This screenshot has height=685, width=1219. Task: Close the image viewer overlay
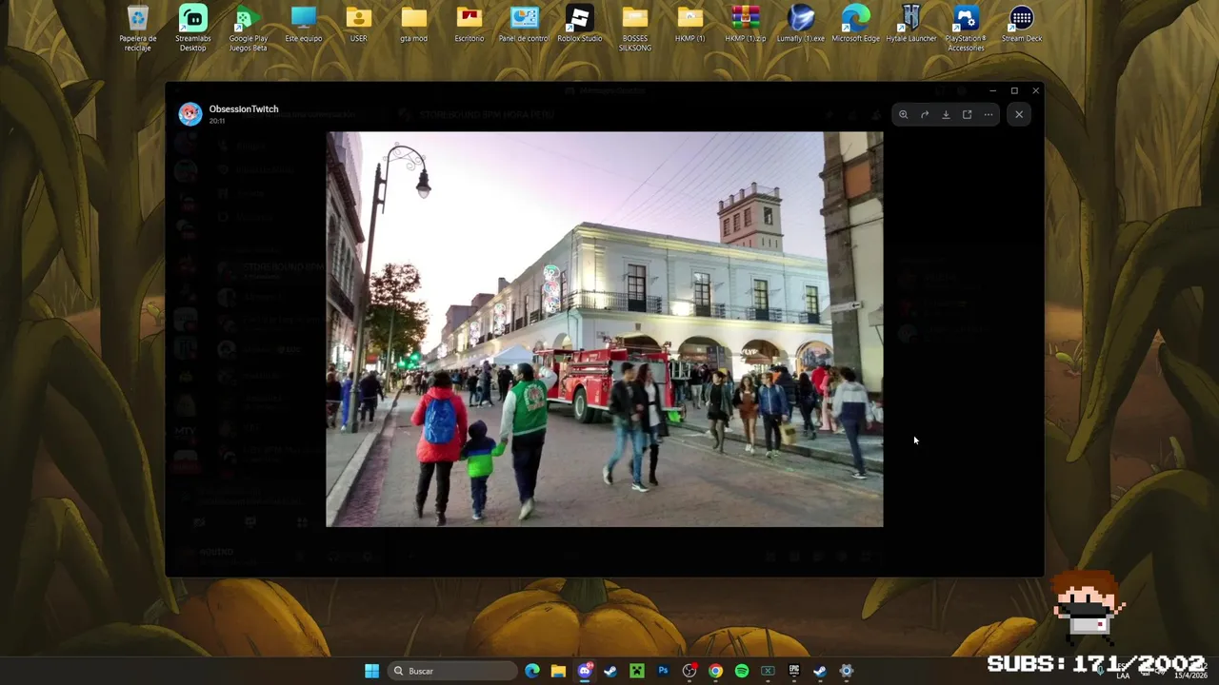pos(1019,115)
